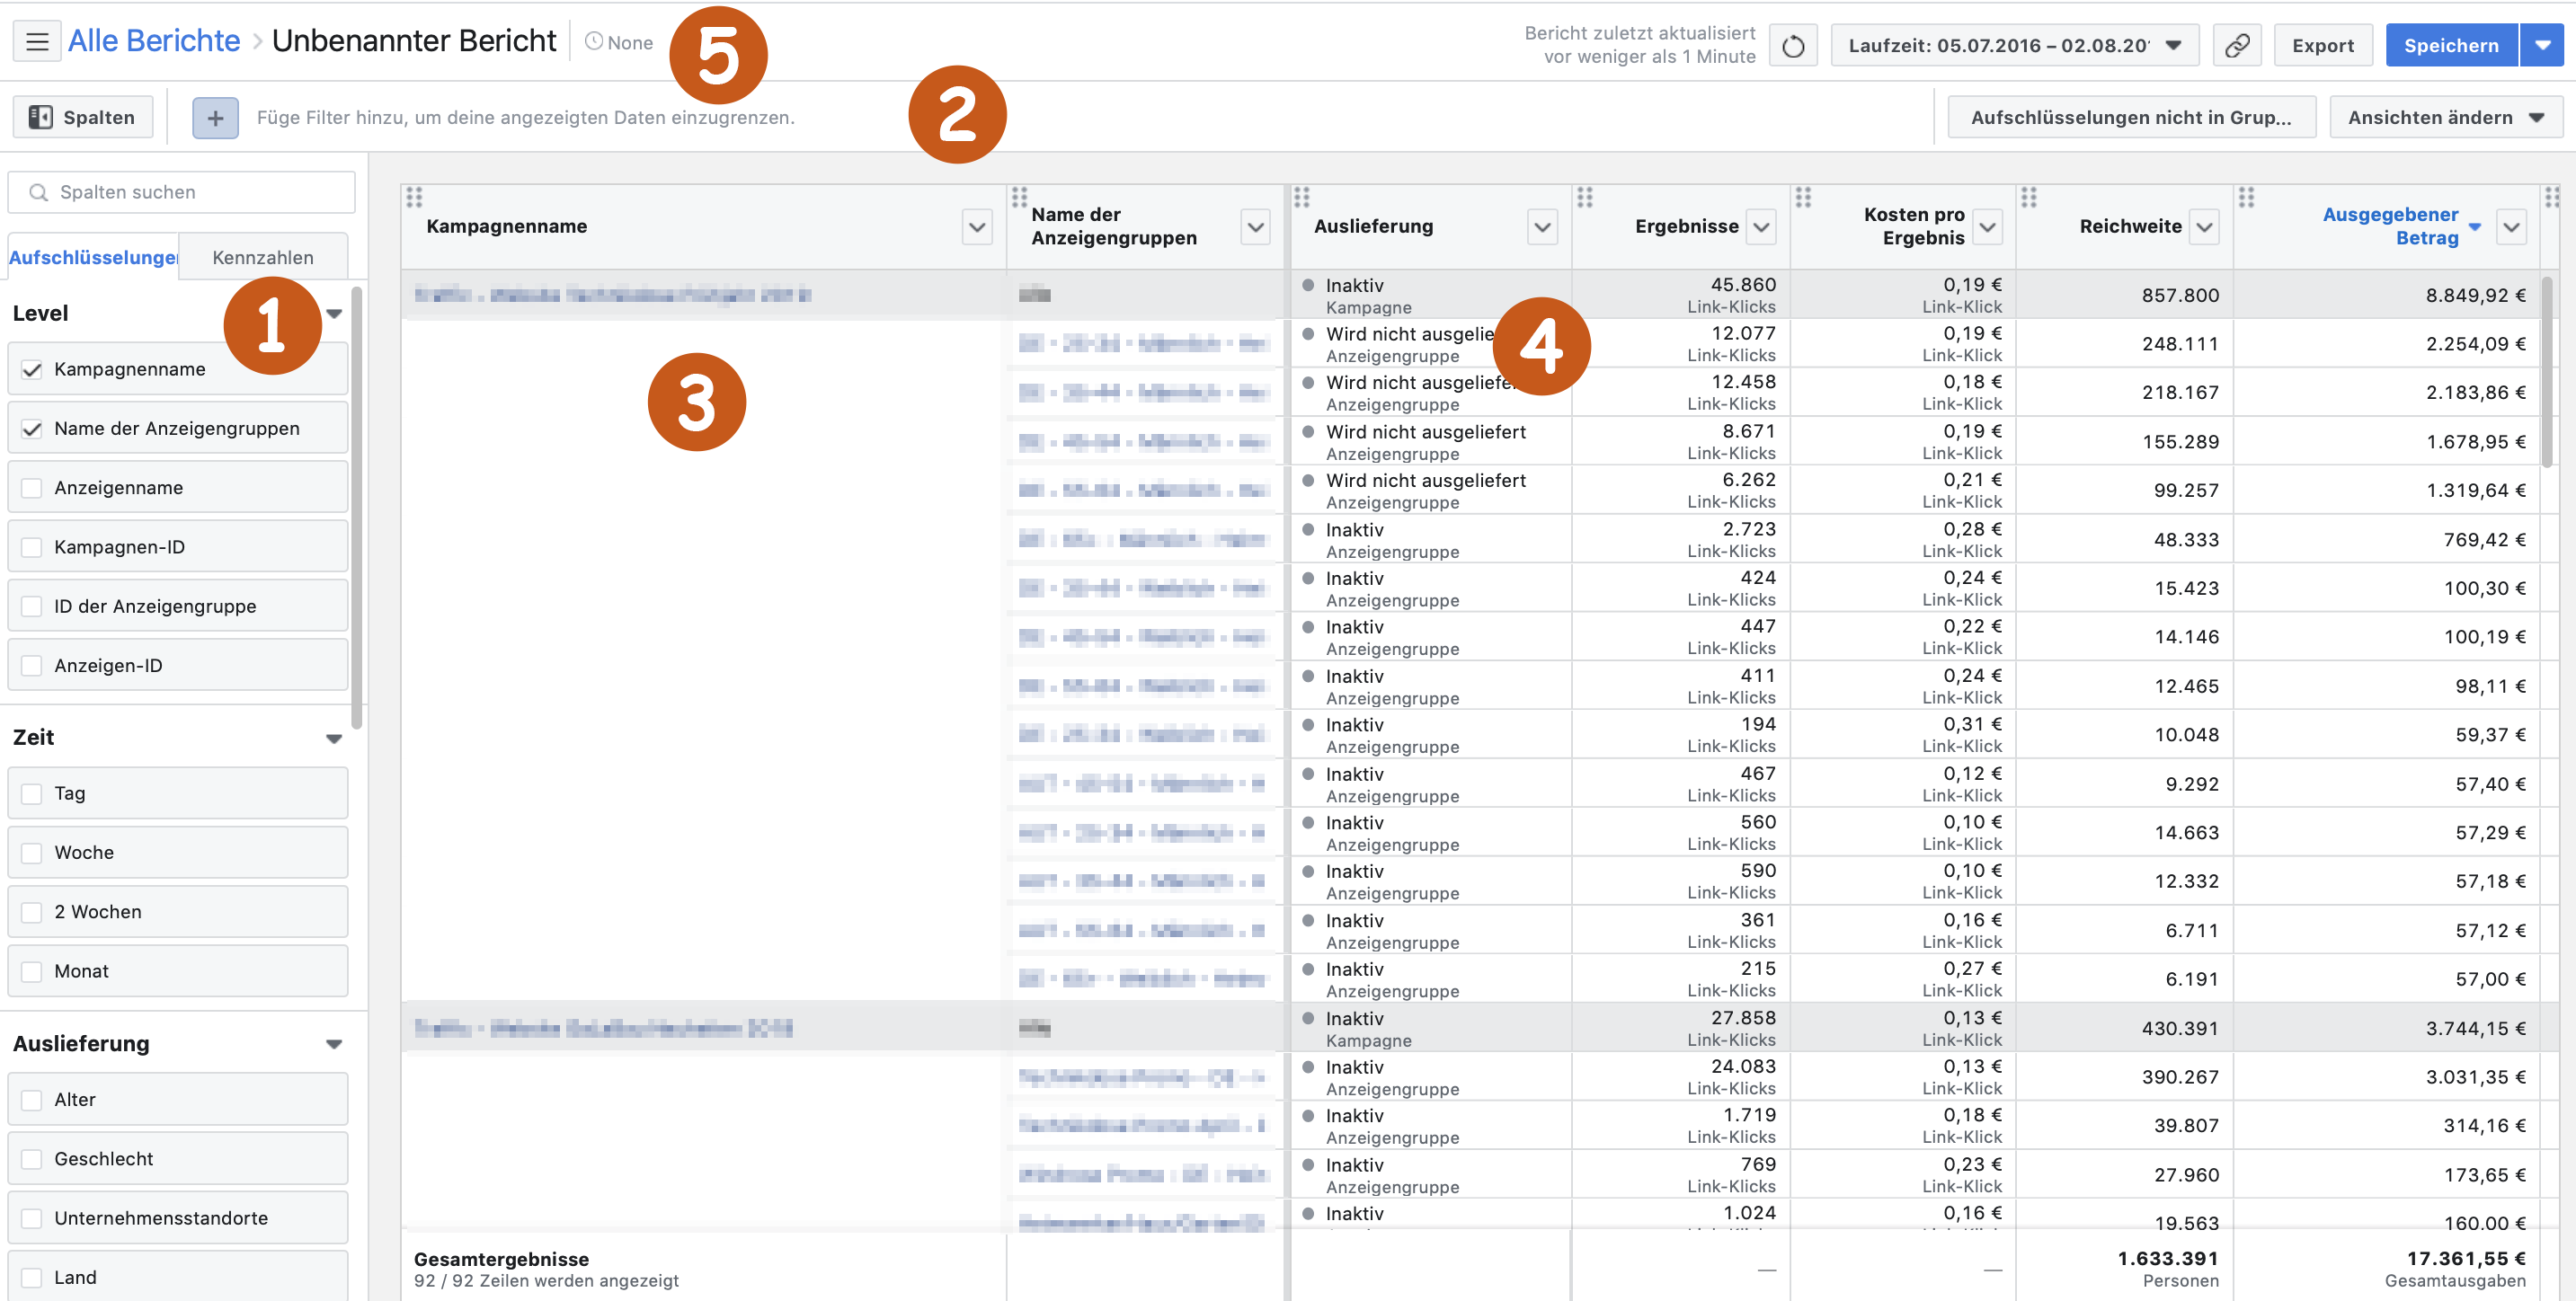Check the 2 Wochen checkbox
The width and height of the screenshot is (2576, 1301).
(32, 912)
